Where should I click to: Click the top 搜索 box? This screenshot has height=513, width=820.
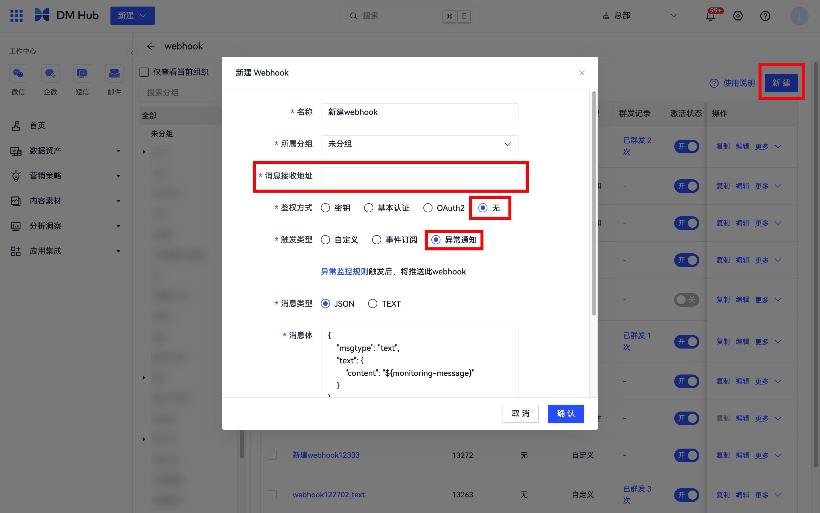[410, 16]
